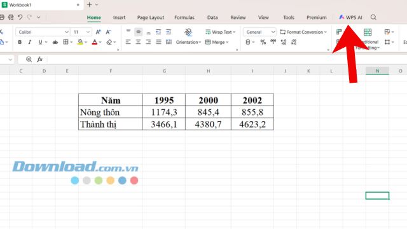Open the Review tab
The width and height of the screenshot is (407, 229).
(x=238, y=17)
